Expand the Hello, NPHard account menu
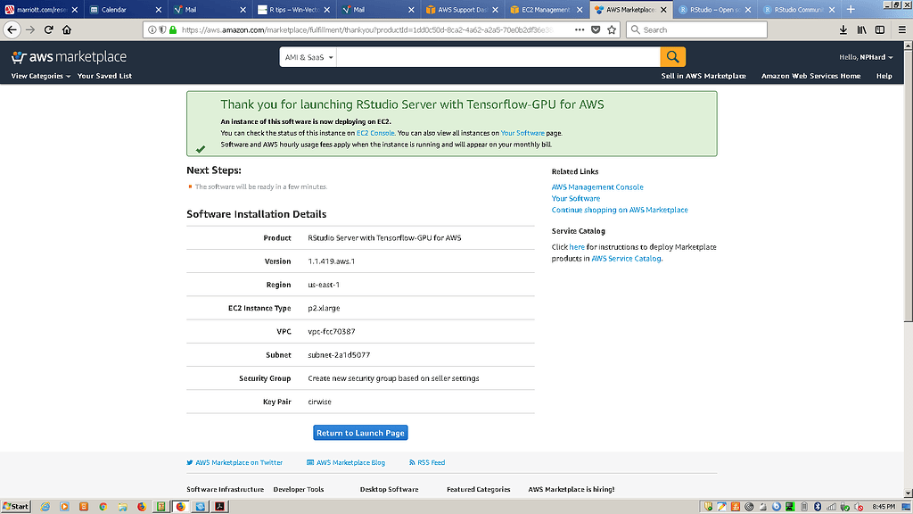913x514 pixels. tap(866, 57)
